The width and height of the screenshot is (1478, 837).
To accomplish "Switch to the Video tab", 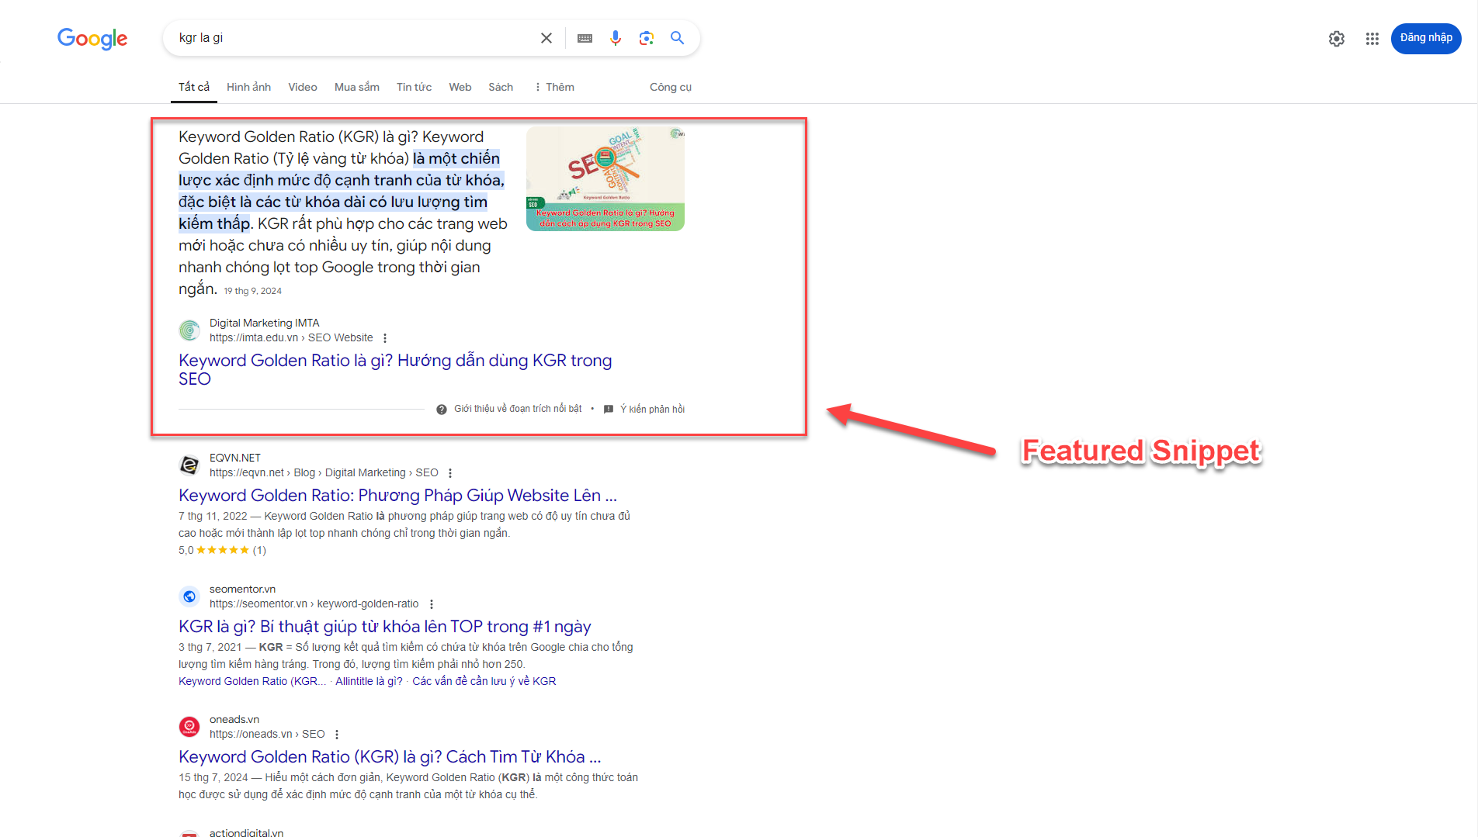I will click(x=303, y=87).
